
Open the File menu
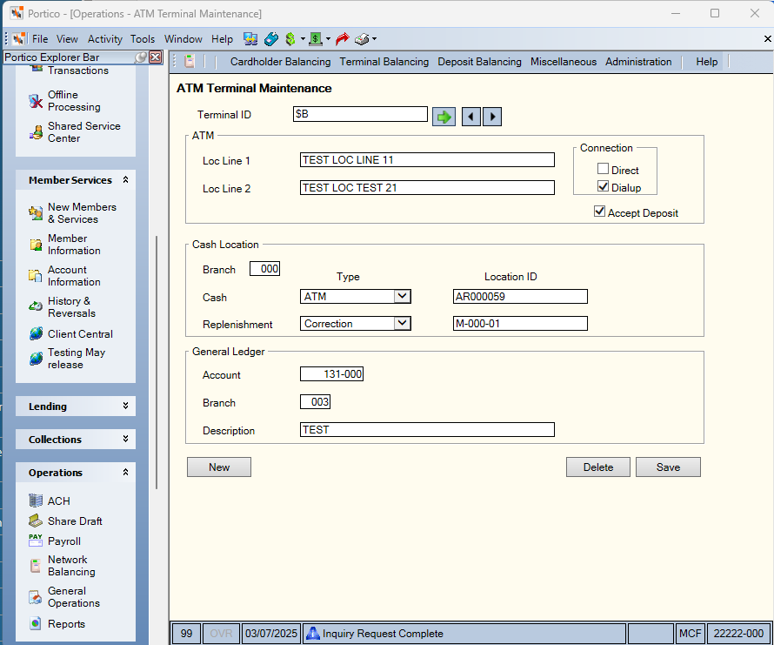click(x=40, y=39)
